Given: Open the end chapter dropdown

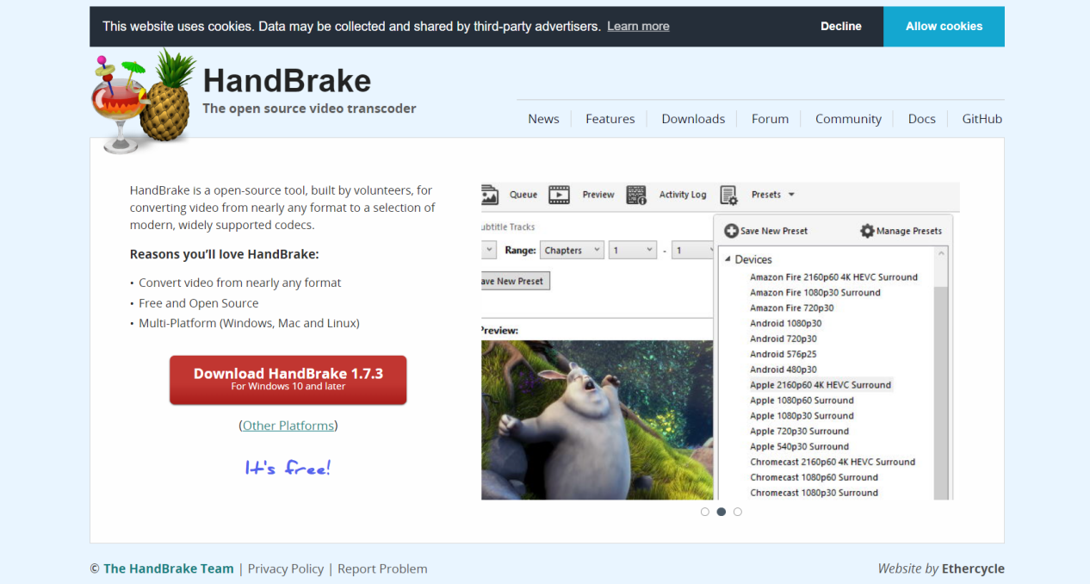Looking at the screenshot, I should pyautogui.click(x=692, y=251).
